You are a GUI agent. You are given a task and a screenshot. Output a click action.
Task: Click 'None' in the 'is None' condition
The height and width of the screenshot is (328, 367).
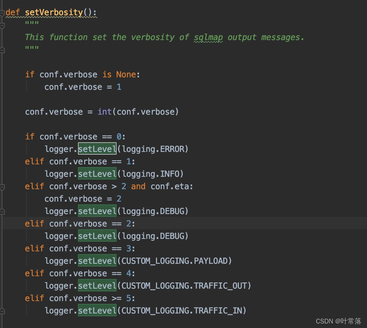pyautogui.click(x=126, y=75)
